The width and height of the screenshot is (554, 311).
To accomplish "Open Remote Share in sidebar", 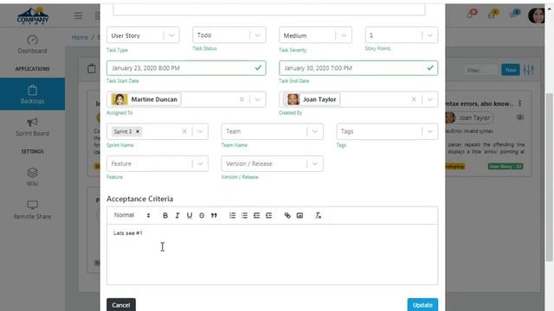I will [32, 210].
